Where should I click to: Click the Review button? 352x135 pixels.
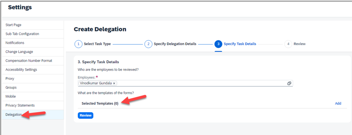click(x=86, y=116)
